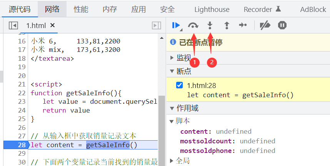Select the mostsoldphone: undefined variable
This screenshot has width=330, height=166.
pos(228,151)
